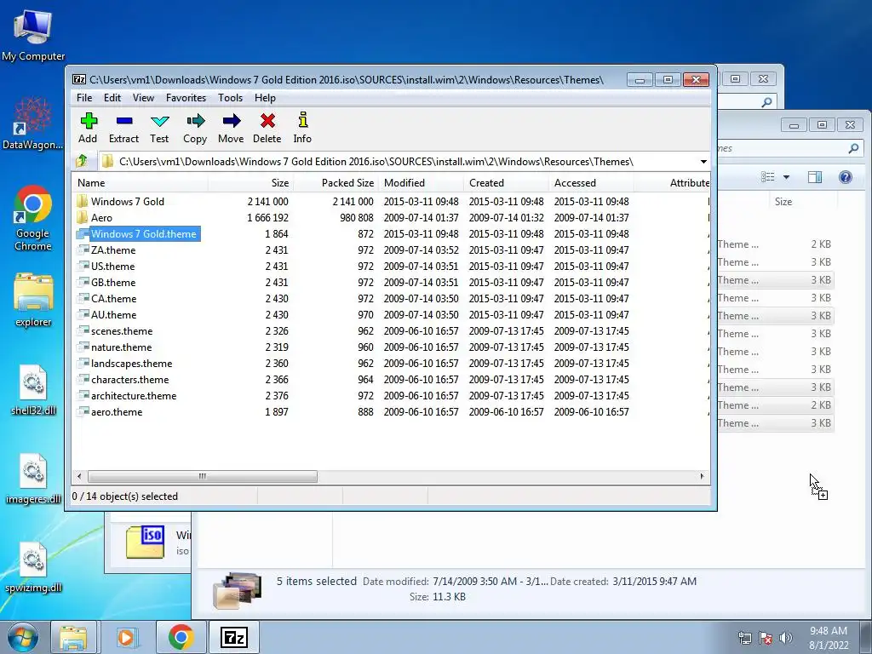Open the address path history dropdown
The height and width of the screenshot is (654, 872).
pos(703,162)
